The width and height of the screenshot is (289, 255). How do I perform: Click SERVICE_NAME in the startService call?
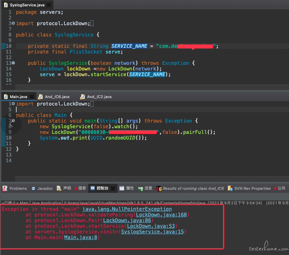pos(147,74)
